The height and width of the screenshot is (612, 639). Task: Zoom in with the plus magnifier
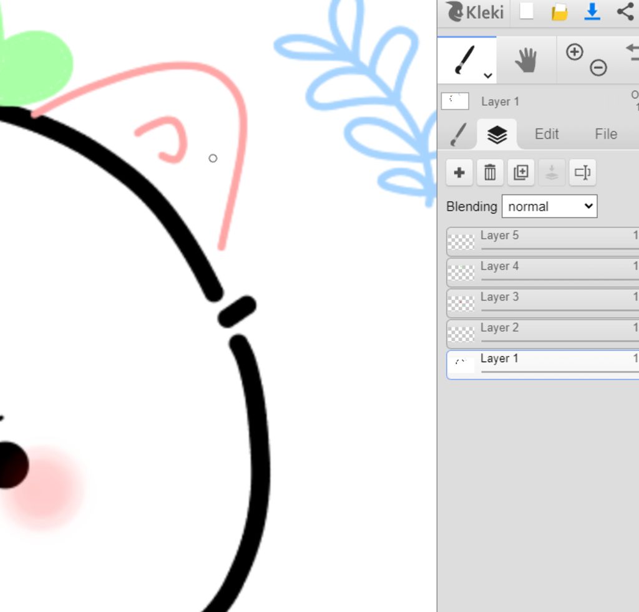(x=574, y=52)
